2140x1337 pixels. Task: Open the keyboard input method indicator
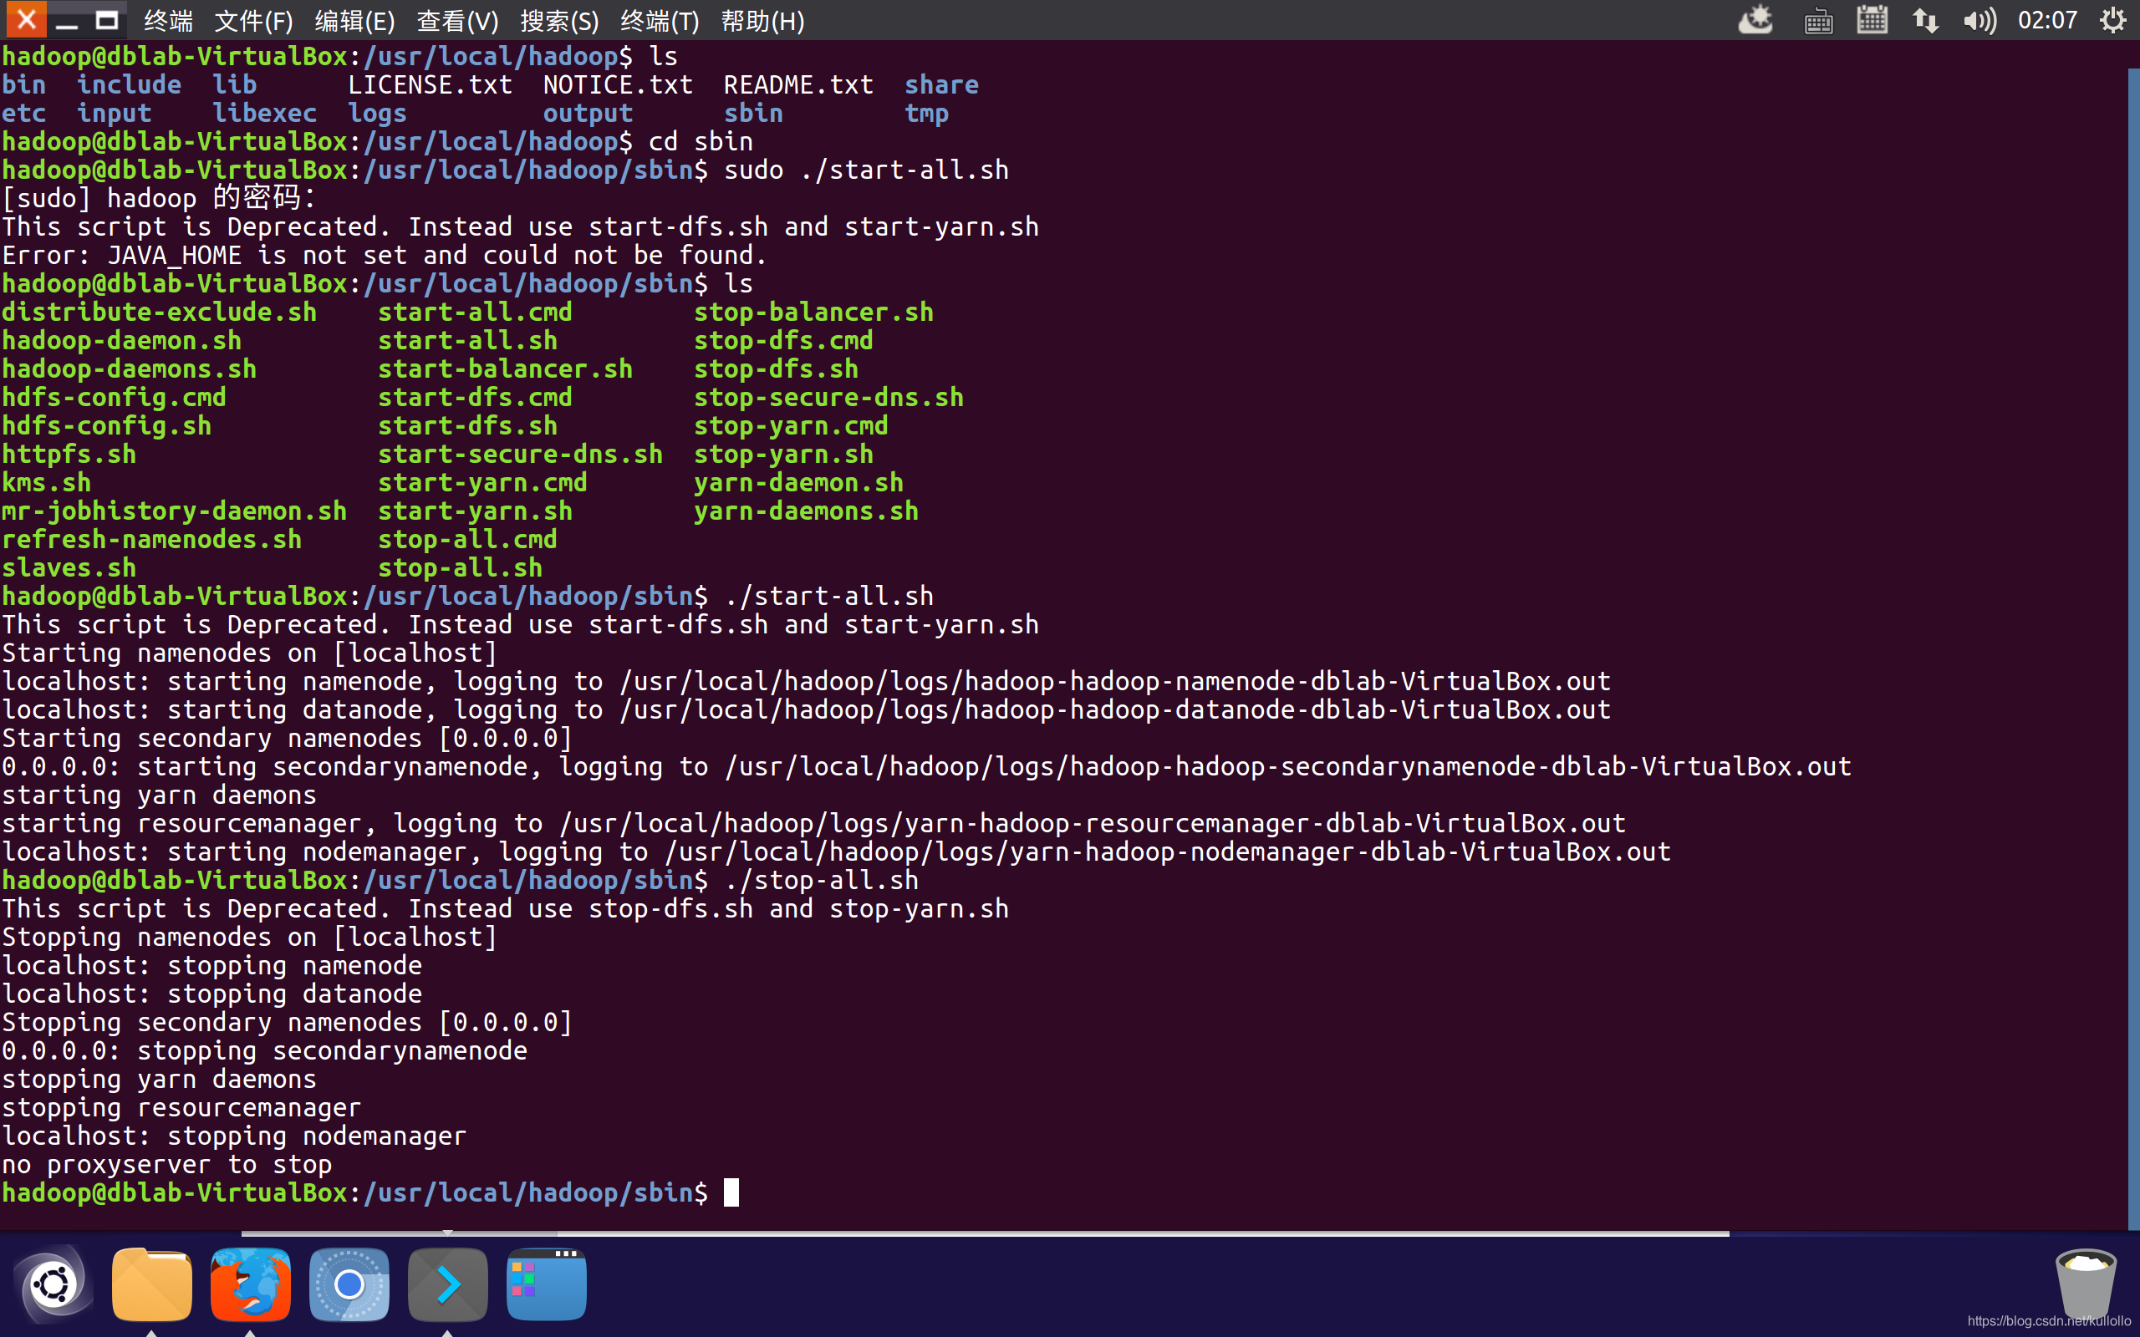[x=1818, y=20]
